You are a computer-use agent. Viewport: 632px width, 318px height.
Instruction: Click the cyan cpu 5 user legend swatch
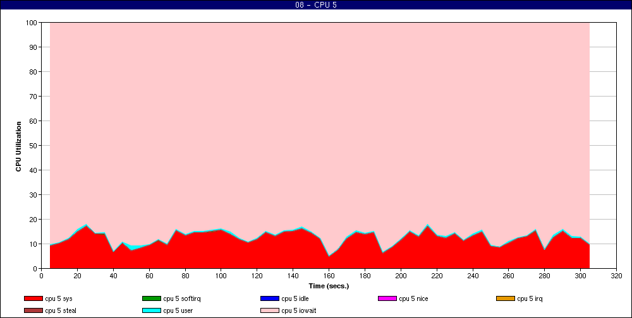pos(152,310)
